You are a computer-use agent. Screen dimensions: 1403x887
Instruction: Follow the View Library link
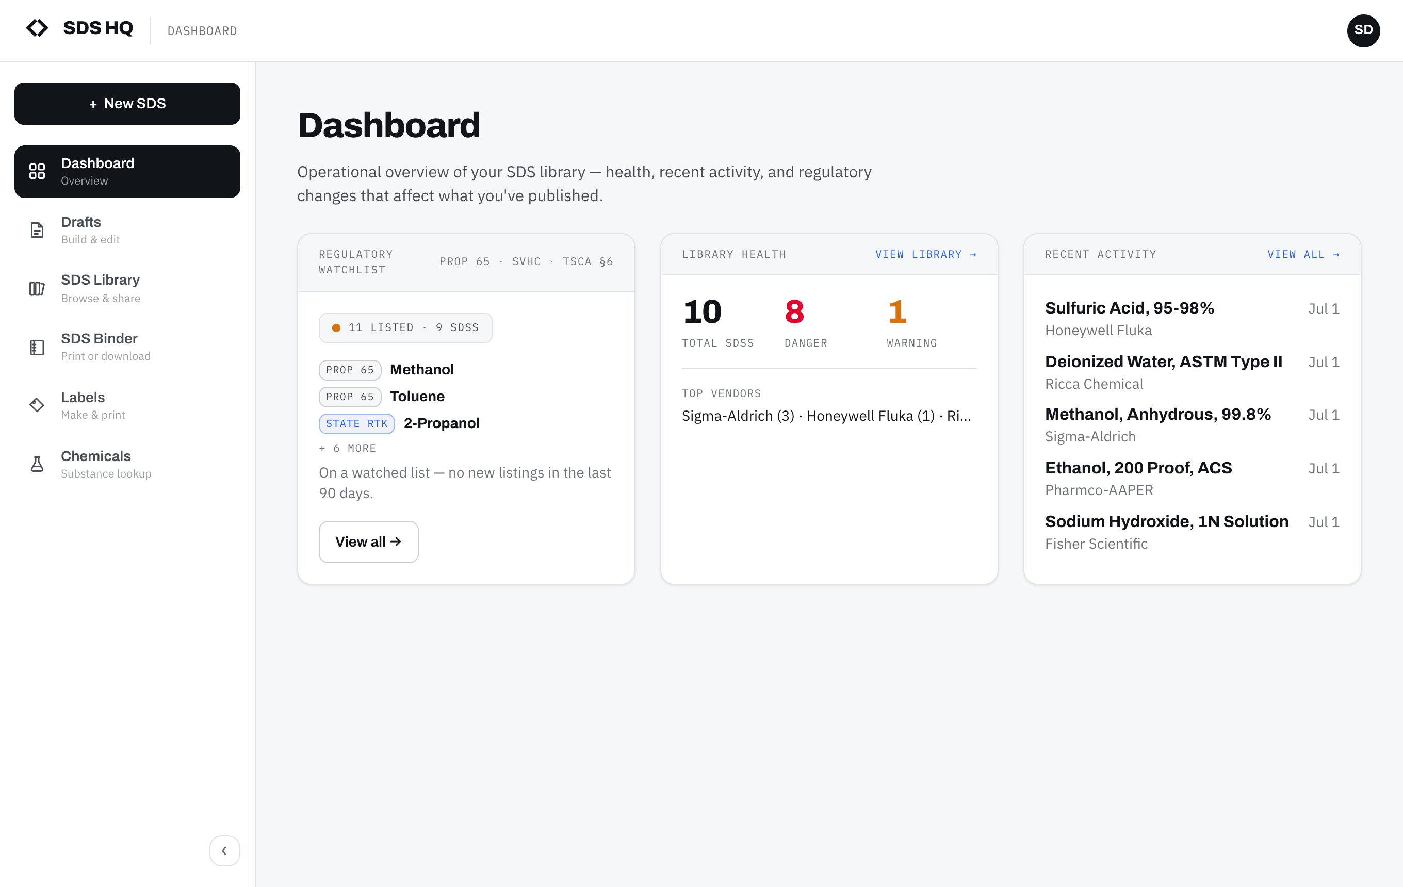[x=925, y=255]
